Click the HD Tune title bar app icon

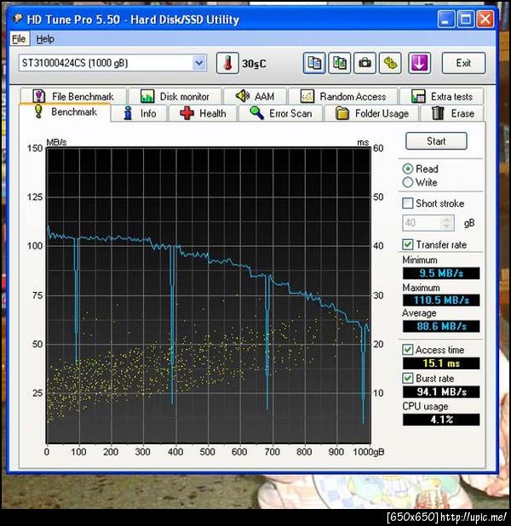[x=17, y=19]
